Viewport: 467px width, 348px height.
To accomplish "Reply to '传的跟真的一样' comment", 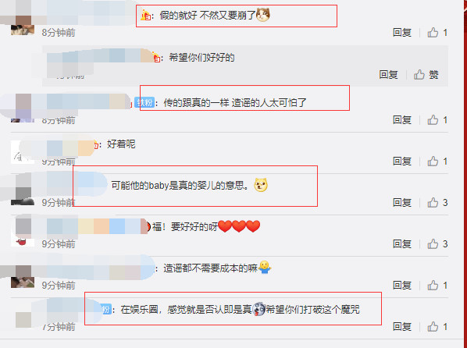I will pos(401,120).
